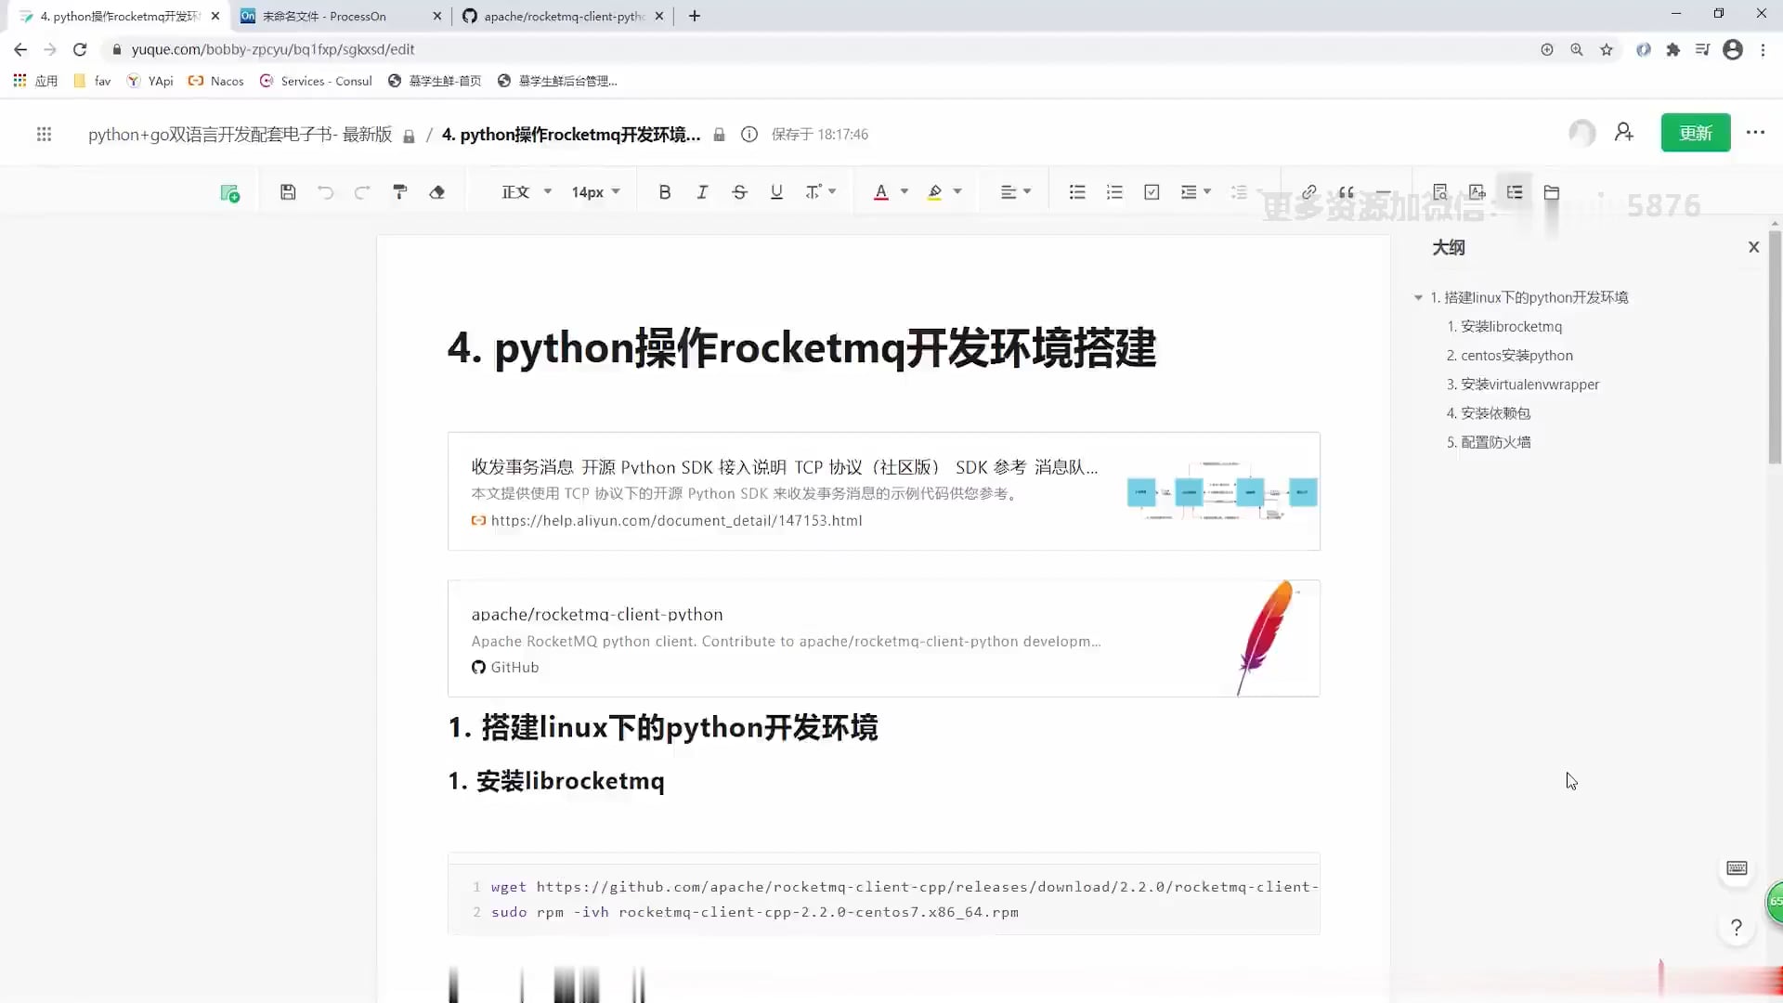Toggle underline formatting
This screenshot has height=1003, width=1783.
click(x=776, y=191)
